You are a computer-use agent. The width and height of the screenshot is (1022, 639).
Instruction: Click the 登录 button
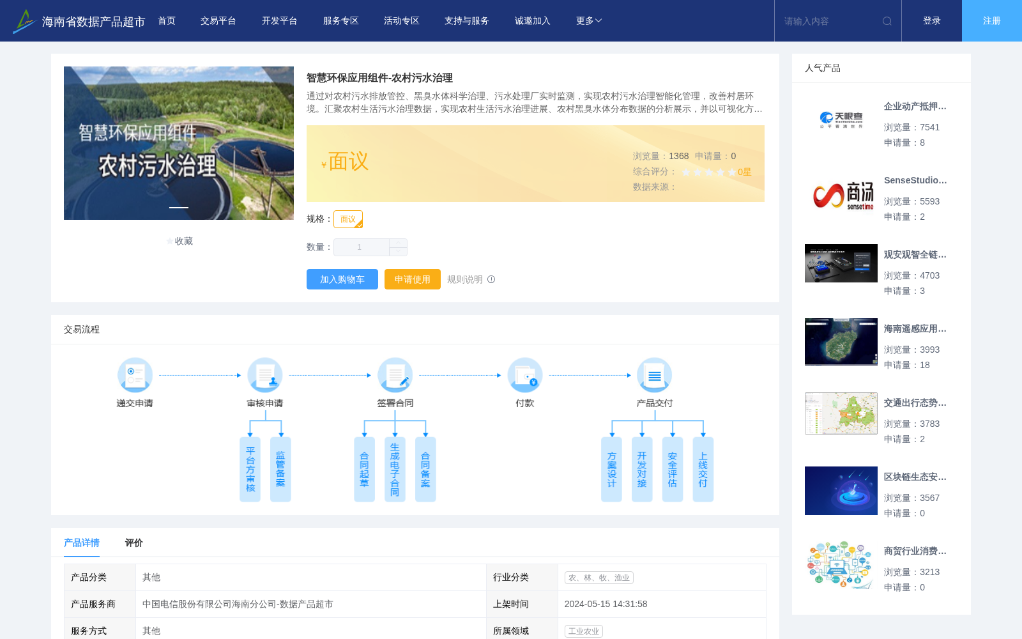(932, 21)
